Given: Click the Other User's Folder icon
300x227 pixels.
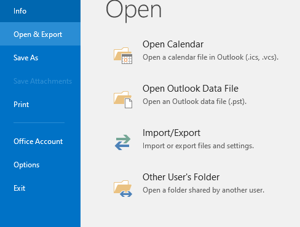Looking at the screenshot, I should coord(123,188).
